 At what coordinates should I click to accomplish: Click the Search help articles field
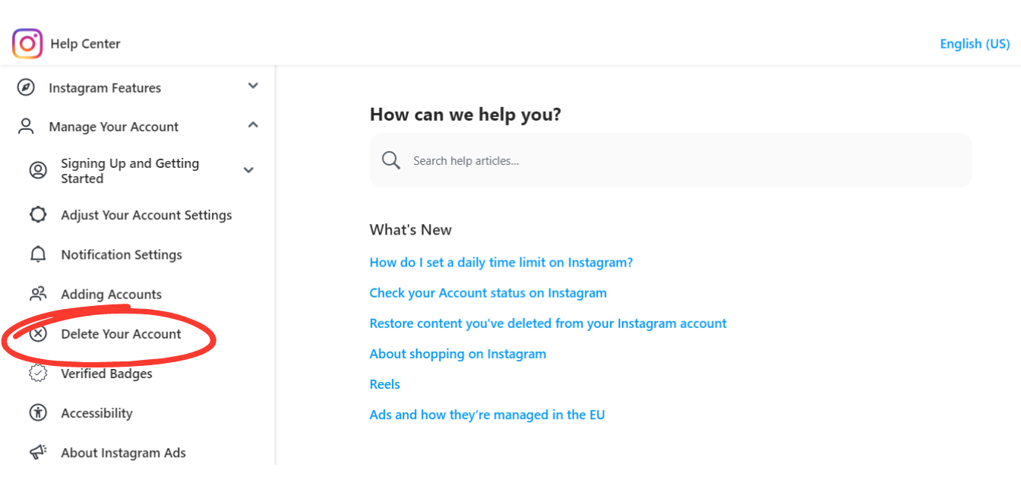click(x=671, y=160)
